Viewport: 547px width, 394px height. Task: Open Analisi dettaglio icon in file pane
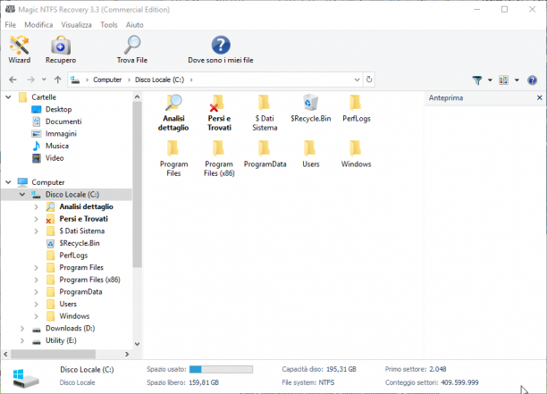click(x=173, y=113)
